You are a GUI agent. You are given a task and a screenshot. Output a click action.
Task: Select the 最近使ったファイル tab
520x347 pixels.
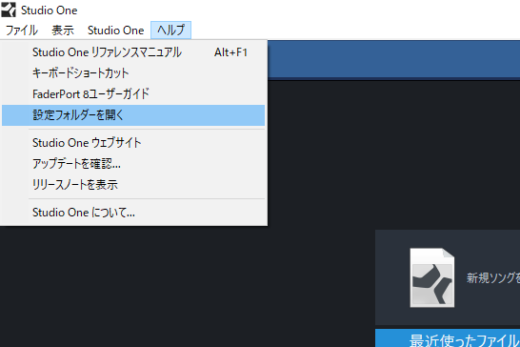(448, 338)
